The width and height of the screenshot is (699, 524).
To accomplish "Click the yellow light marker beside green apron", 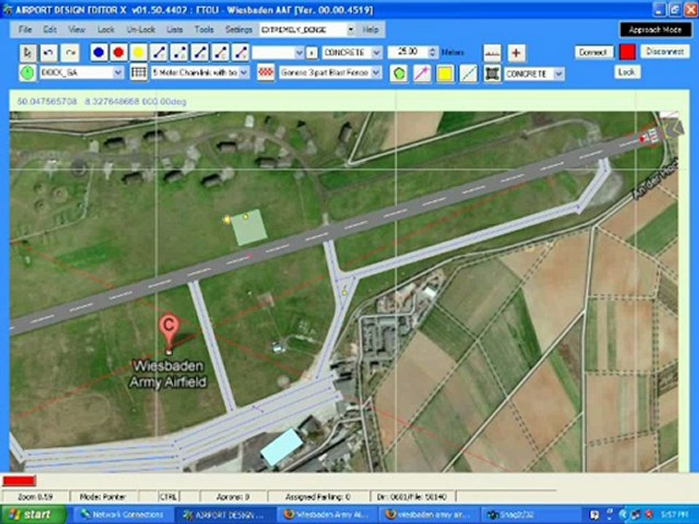I will click(x=227, y=219).
